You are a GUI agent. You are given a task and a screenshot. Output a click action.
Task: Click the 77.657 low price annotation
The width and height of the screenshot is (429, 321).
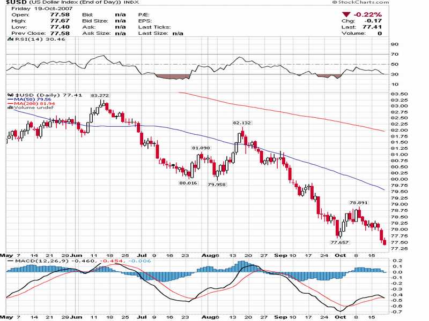click(339, 242)
